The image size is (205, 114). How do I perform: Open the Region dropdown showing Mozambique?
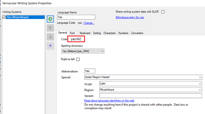tap(151, 90)
